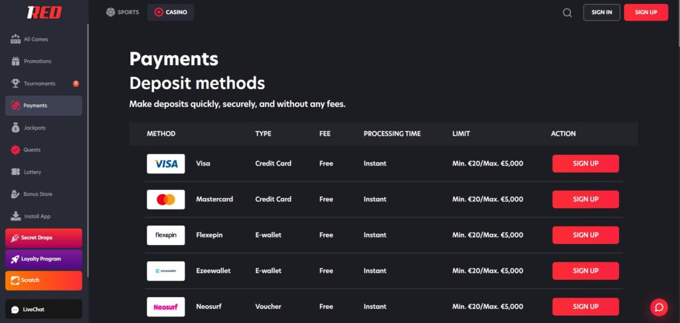This screenshot has height=323, width=680.
Task: Click Sign Up in Ezeewallet row
Action: pos(585,270)
